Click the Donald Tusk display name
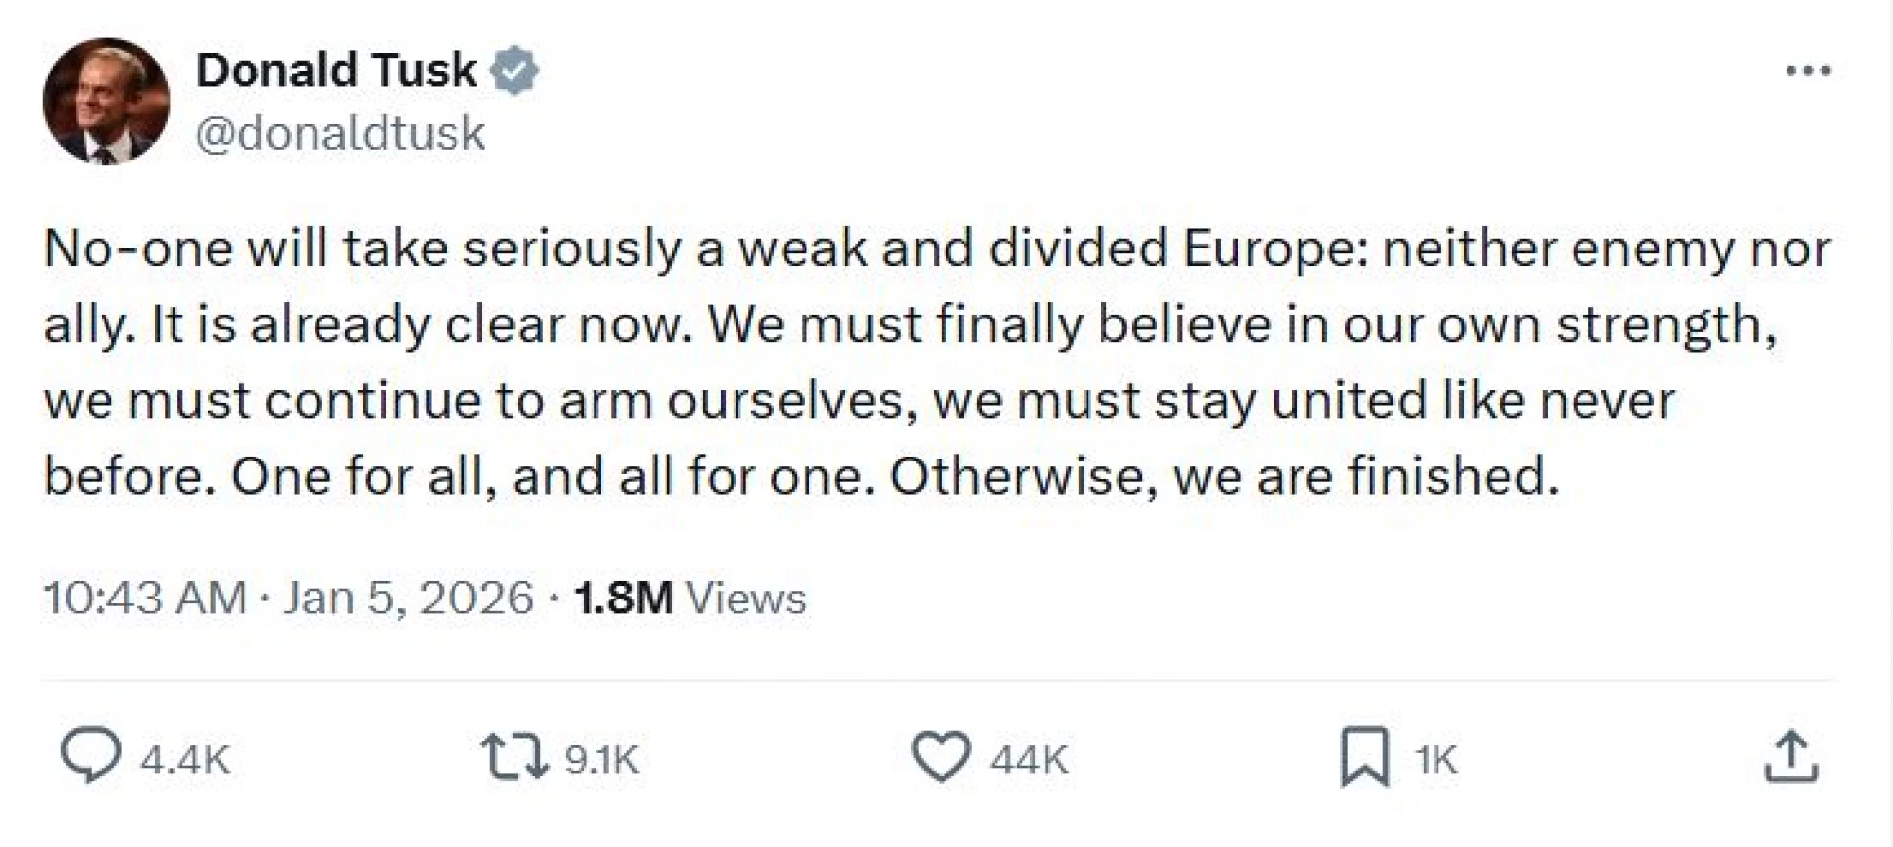This screenshot has height=847, width=1893. tap(336, 70)
